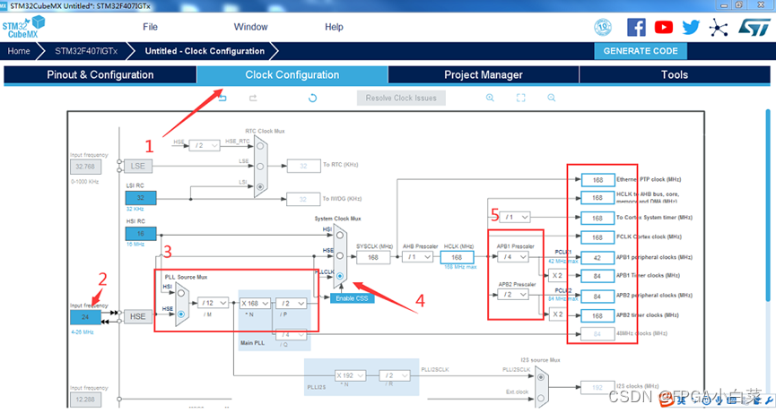Open the PLL X 168 multiplier dropdown
The height and width of the screenshot is (413, 776).
(x=255, y=303)
